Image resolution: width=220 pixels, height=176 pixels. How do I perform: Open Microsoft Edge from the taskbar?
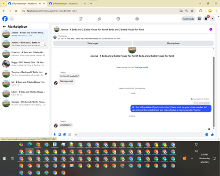[29, 144]
